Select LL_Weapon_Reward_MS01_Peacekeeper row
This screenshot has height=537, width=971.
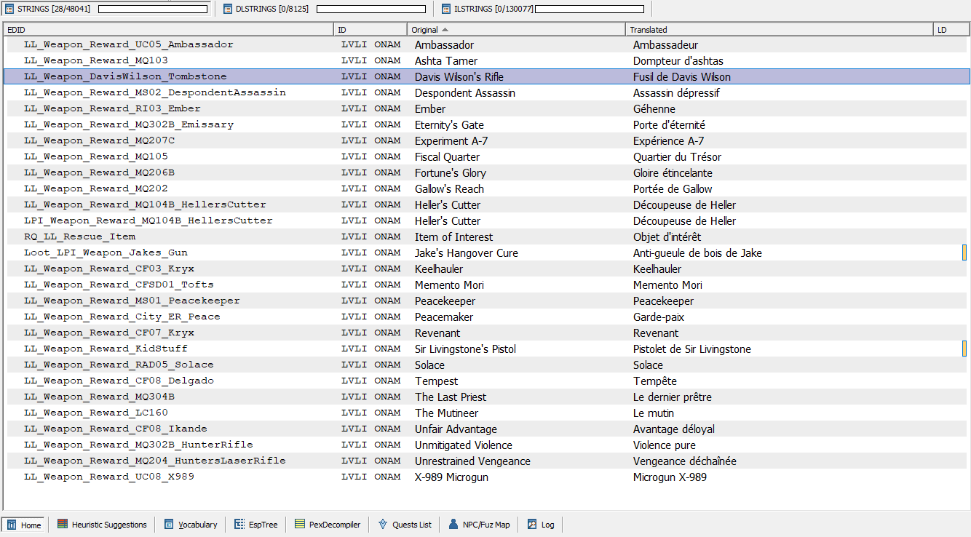click(x=486, y=301)
